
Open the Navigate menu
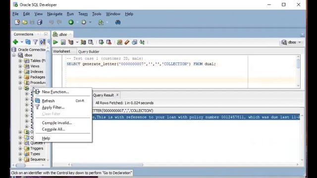coord(55,14)
